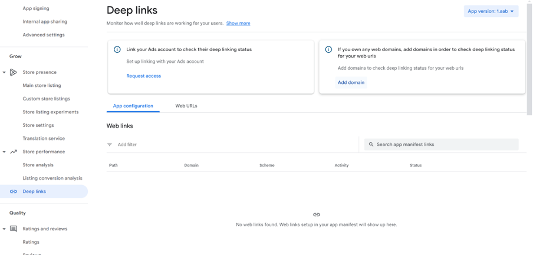Open Custom store listings
533x255 pixels.
46,99
